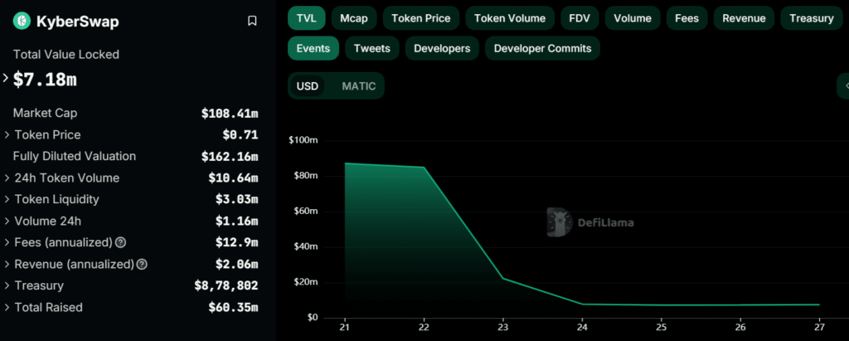Switch chart denomination to USD
849x341 pixels.
[x=308, y=86]
